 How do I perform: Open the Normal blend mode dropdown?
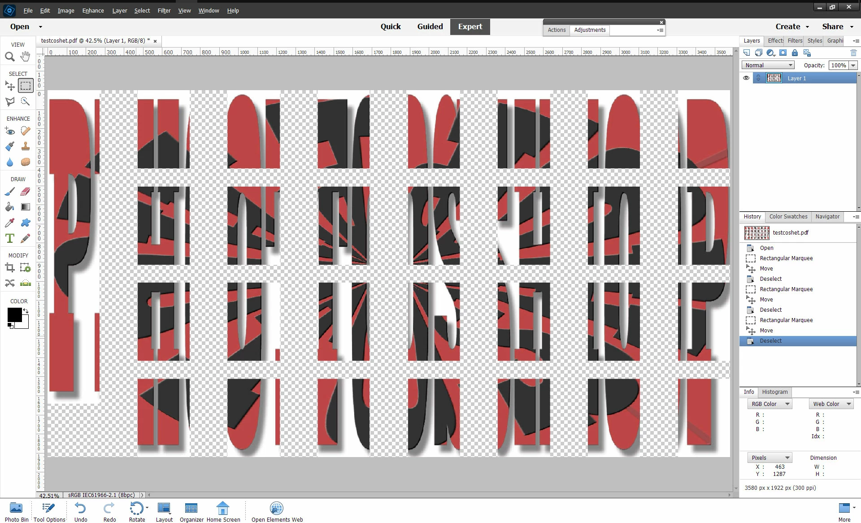(768, 65)
